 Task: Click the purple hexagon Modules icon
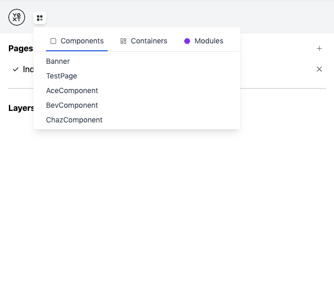pos(187,41)
